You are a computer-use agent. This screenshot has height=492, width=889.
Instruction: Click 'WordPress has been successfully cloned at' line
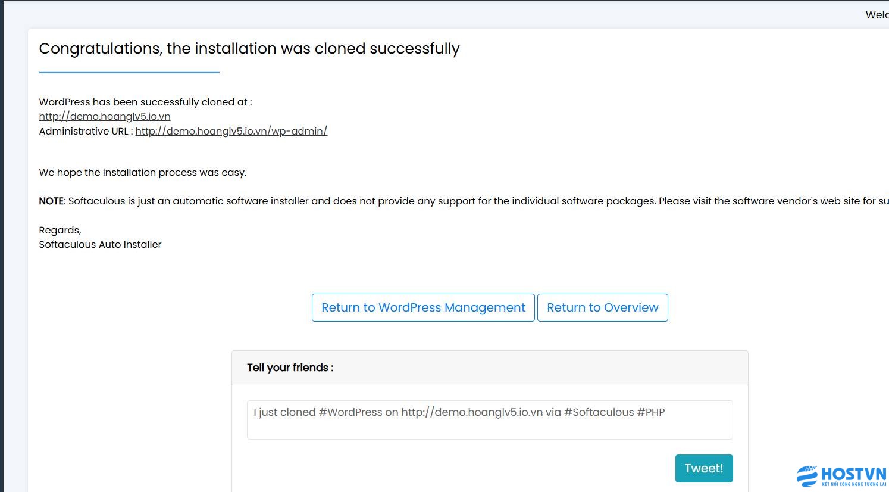coord(145,102)
